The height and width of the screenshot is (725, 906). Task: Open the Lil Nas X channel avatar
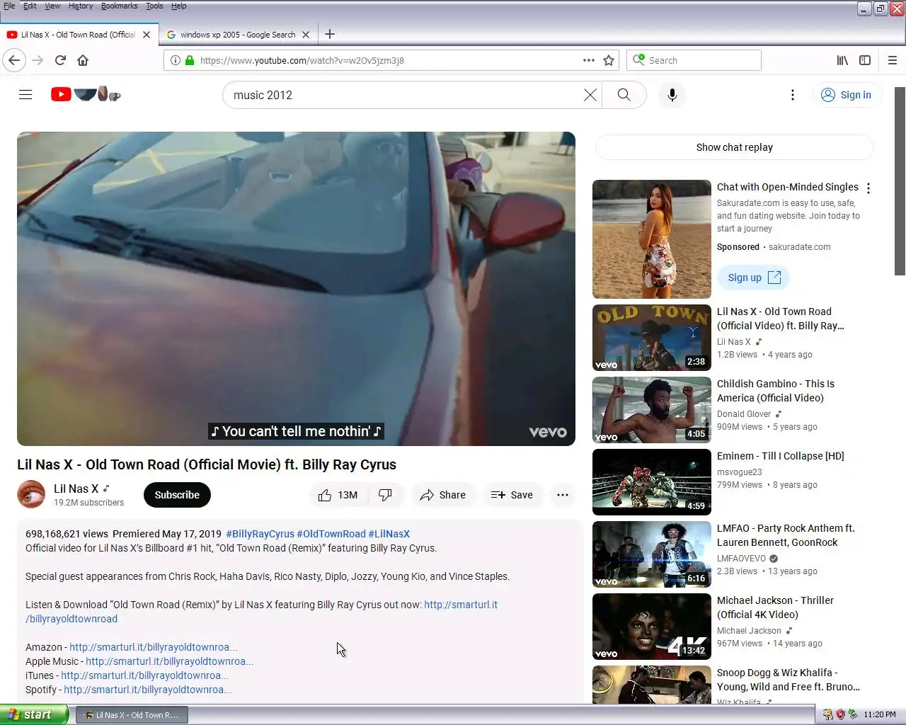click(x=31, y=494)
